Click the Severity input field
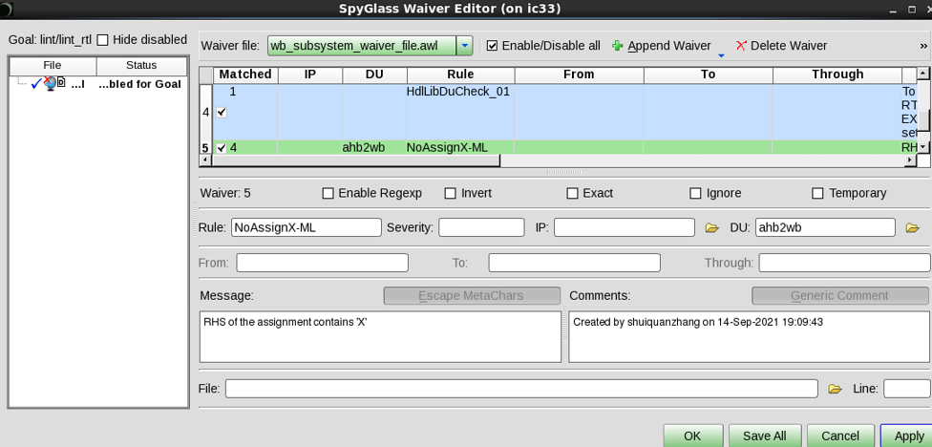This screenshot has width=932, height=447. 481,227
